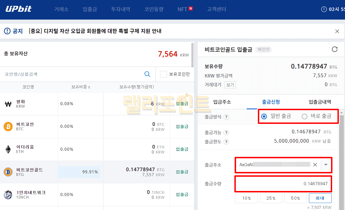345x210 pixels.
Task: Click the 이더리움 ETH coin icon
Action: point(8,149)
